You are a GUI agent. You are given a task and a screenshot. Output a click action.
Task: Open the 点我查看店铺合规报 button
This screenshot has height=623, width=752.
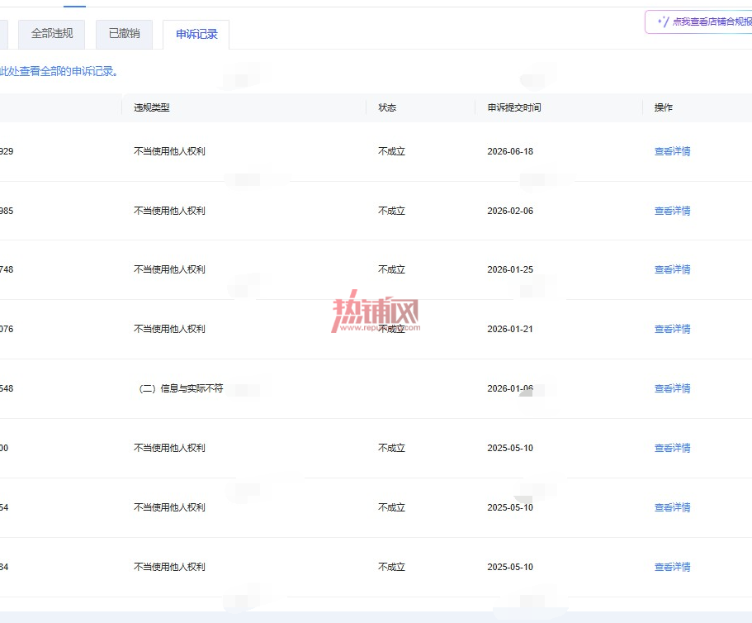(x=699, y=22)
